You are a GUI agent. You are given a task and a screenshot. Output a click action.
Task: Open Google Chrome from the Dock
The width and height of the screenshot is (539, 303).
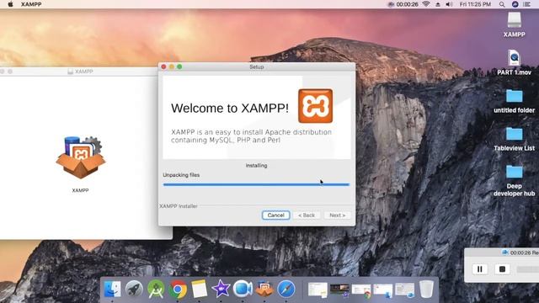(x=178, y=289)
